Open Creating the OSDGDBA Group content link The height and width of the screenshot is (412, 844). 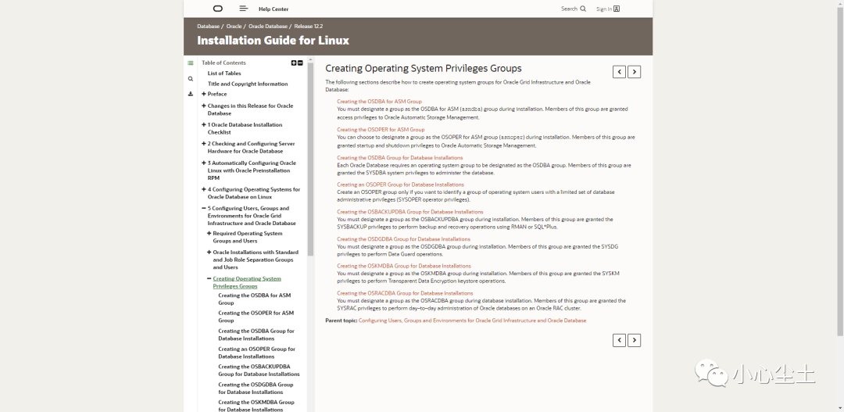tap(404, 239)
